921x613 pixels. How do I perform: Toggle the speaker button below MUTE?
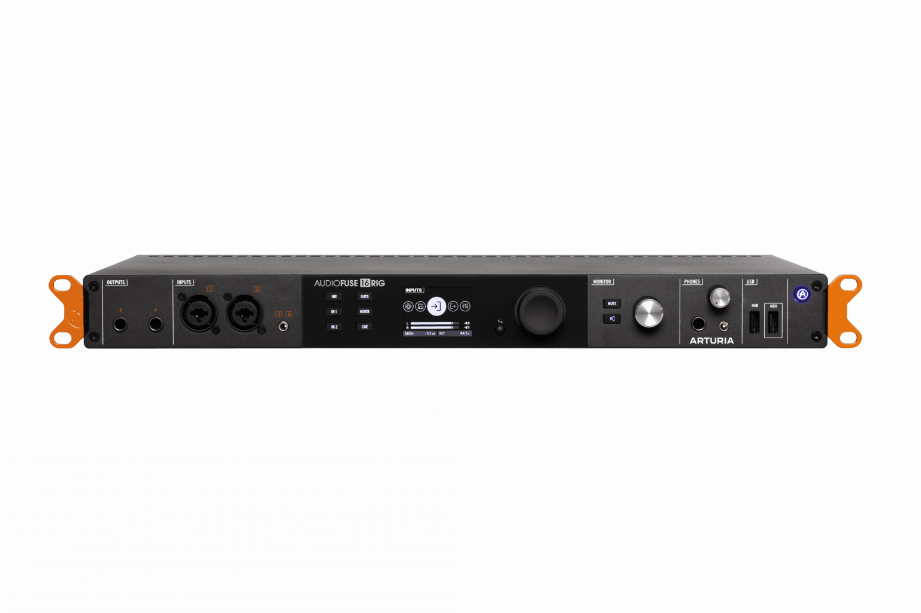[612, 318]
